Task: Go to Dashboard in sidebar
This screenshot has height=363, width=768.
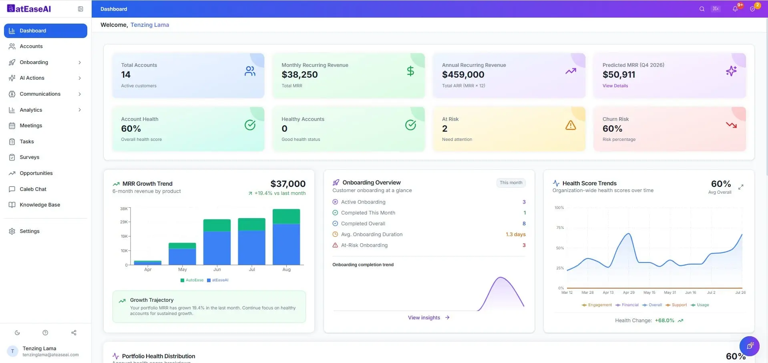Action: (x=46, y=31)
